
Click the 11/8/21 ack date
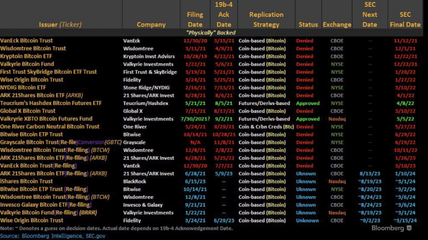pyautogui.click(x=224, y=142)
